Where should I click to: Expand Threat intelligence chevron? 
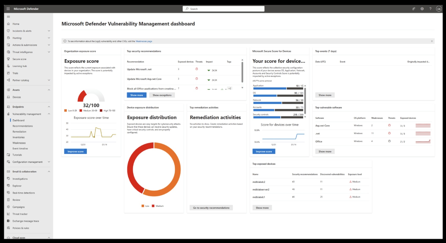click(49, 52)
